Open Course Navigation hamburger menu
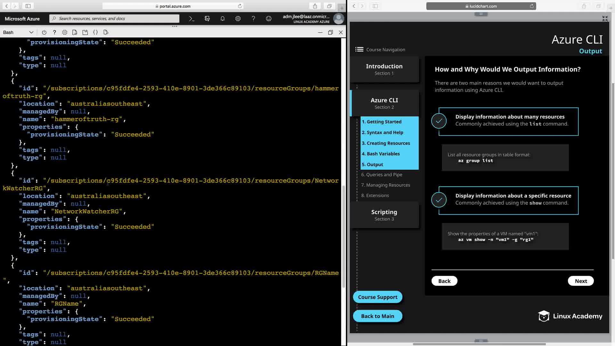This screenshot has height=346, width=615. tap(359, 49)
